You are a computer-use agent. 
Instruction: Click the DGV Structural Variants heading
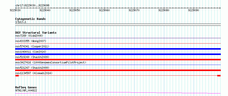[x=36, y=33]
